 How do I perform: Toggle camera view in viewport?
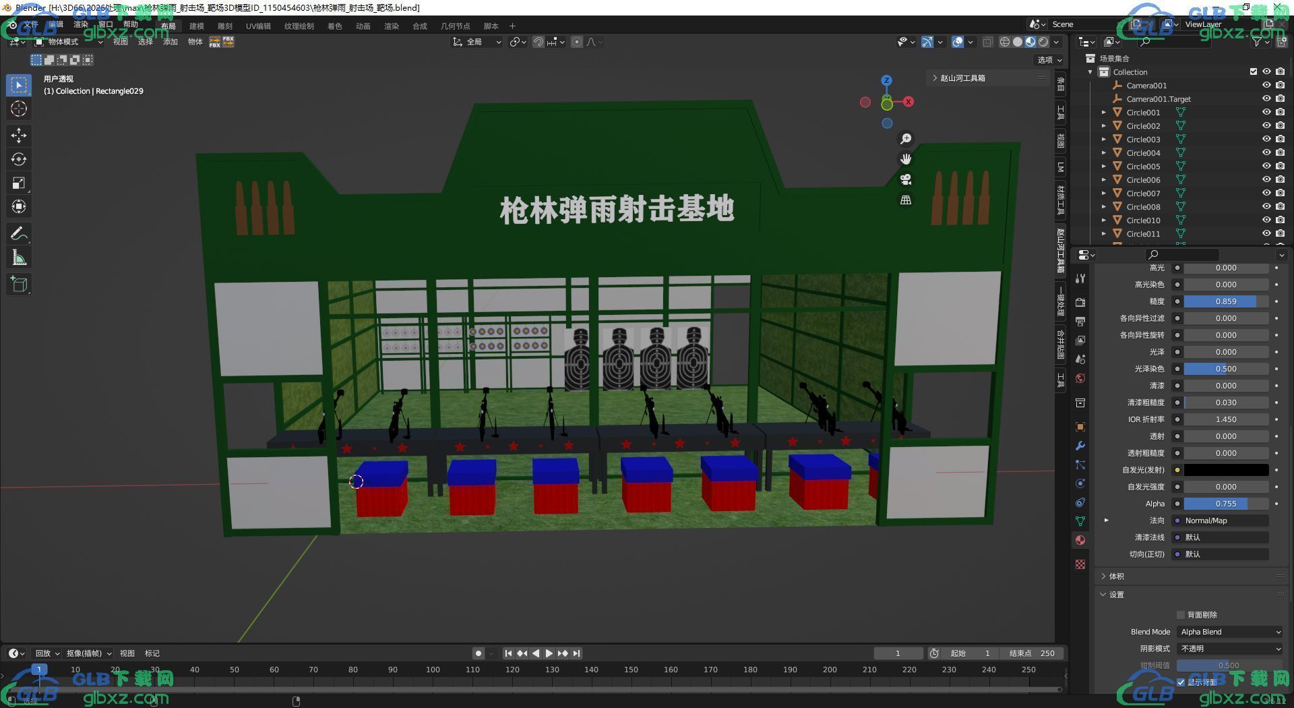click(906, 179)
